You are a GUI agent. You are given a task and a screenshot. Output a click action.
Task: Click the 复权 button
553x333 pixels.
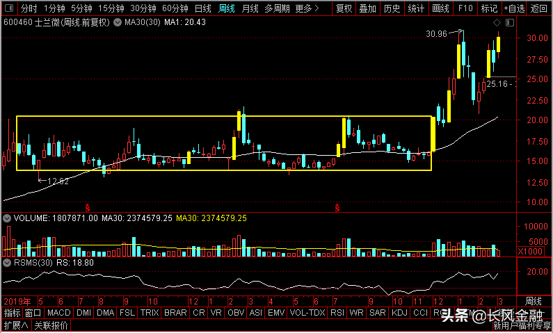[x=344, y=8]
